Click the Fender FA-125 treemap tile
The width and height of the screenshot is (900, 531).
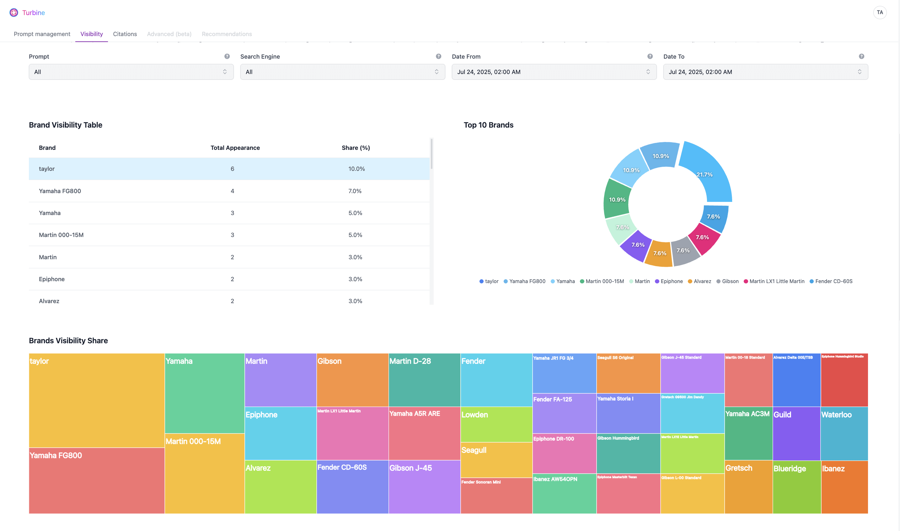point(565,413)
